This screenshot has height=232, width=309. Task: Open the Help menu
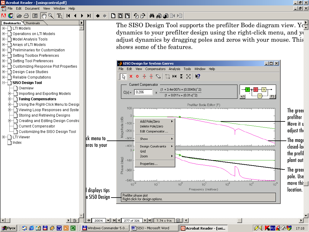coord(72,8)
